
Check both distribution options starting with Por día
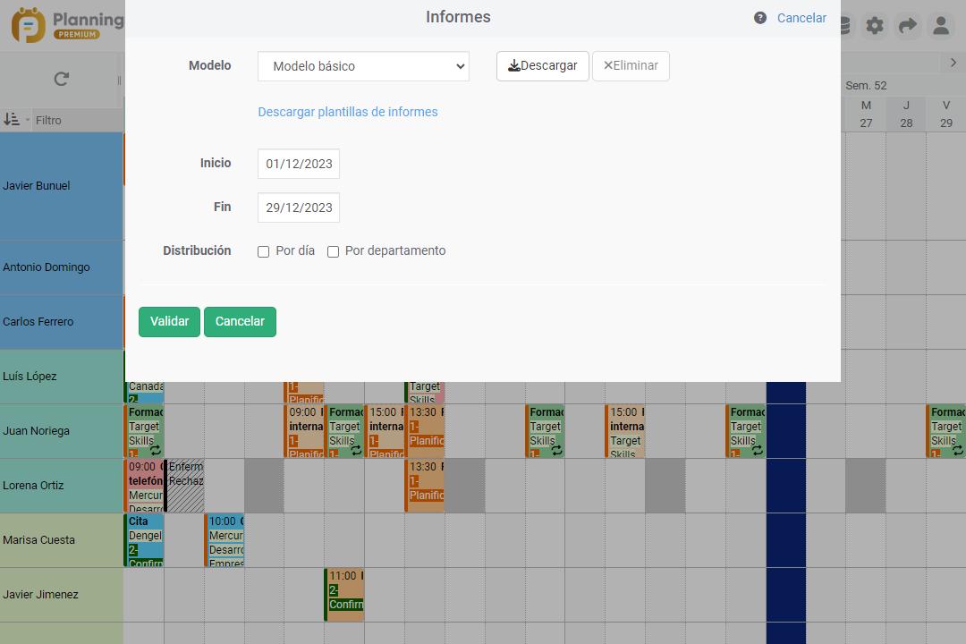coord(263,251)
